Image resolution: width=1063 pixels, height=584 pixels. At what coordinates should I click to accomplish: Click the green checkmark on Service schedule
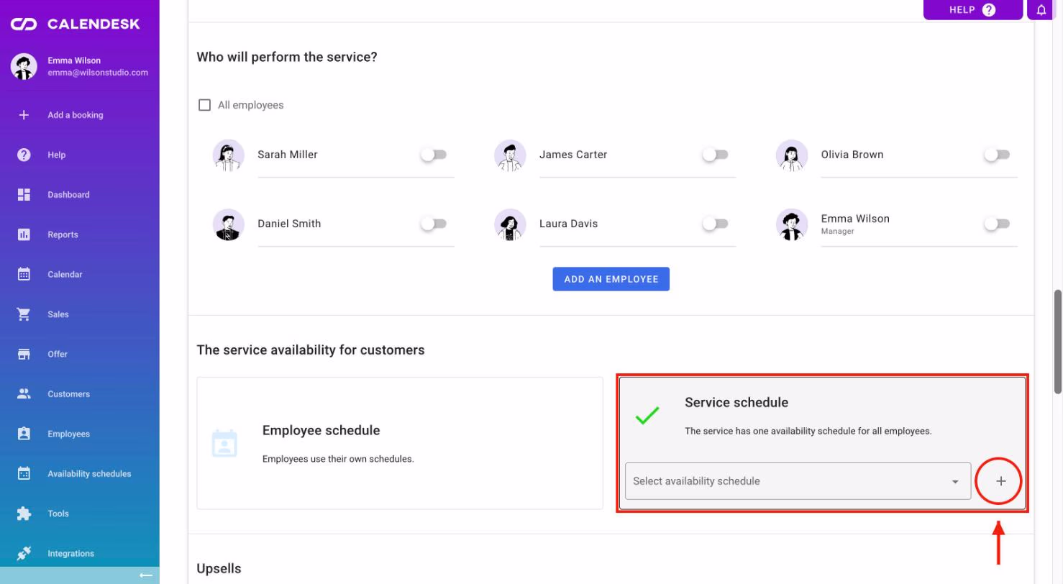[647, 415]
